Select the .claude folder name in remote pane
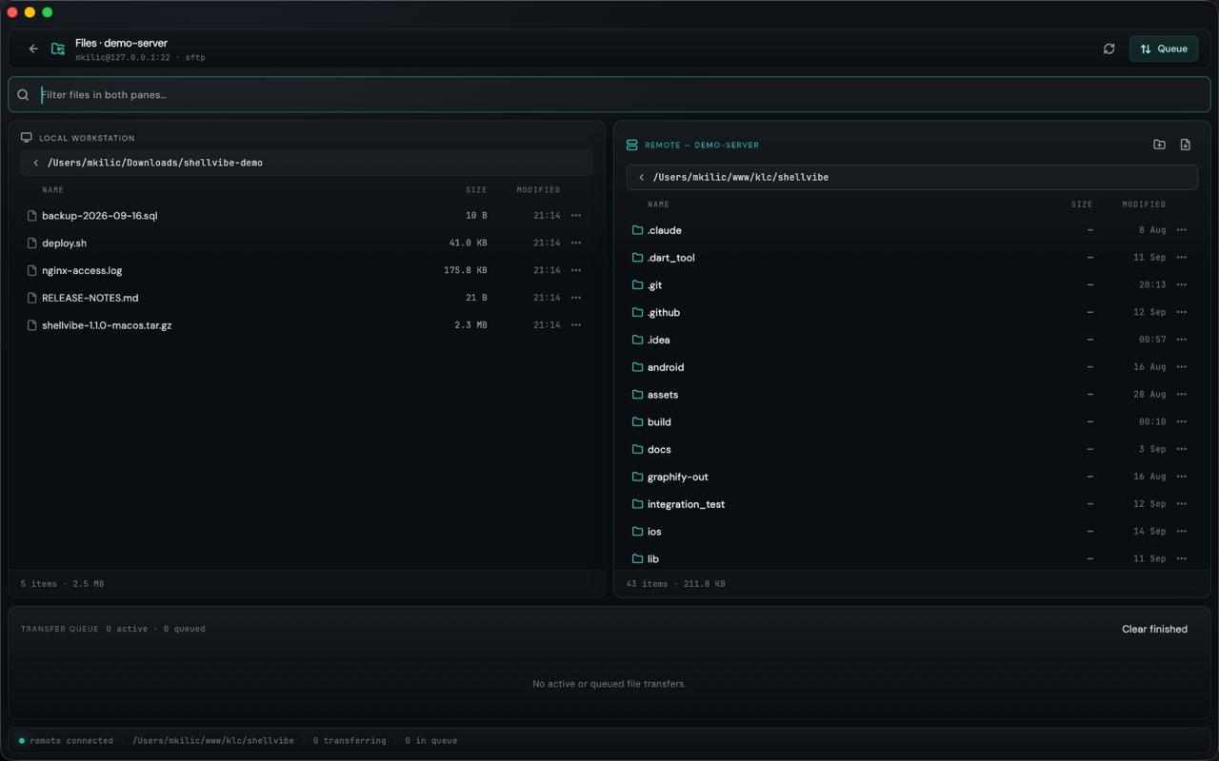 (x=665, y=230)
